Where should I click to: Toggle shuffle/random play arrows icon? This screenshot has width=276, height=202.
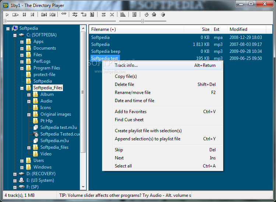point(64,14)
